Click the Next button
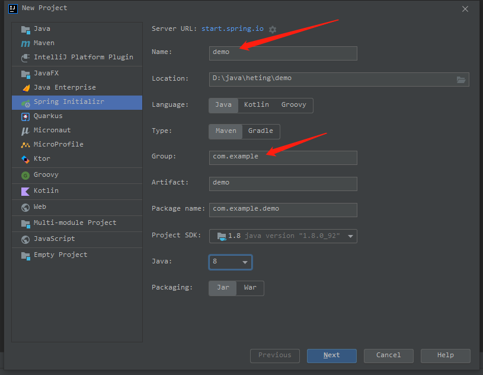Image resolution: width=483 pixels, height=375 pixels. pos(332,356)
